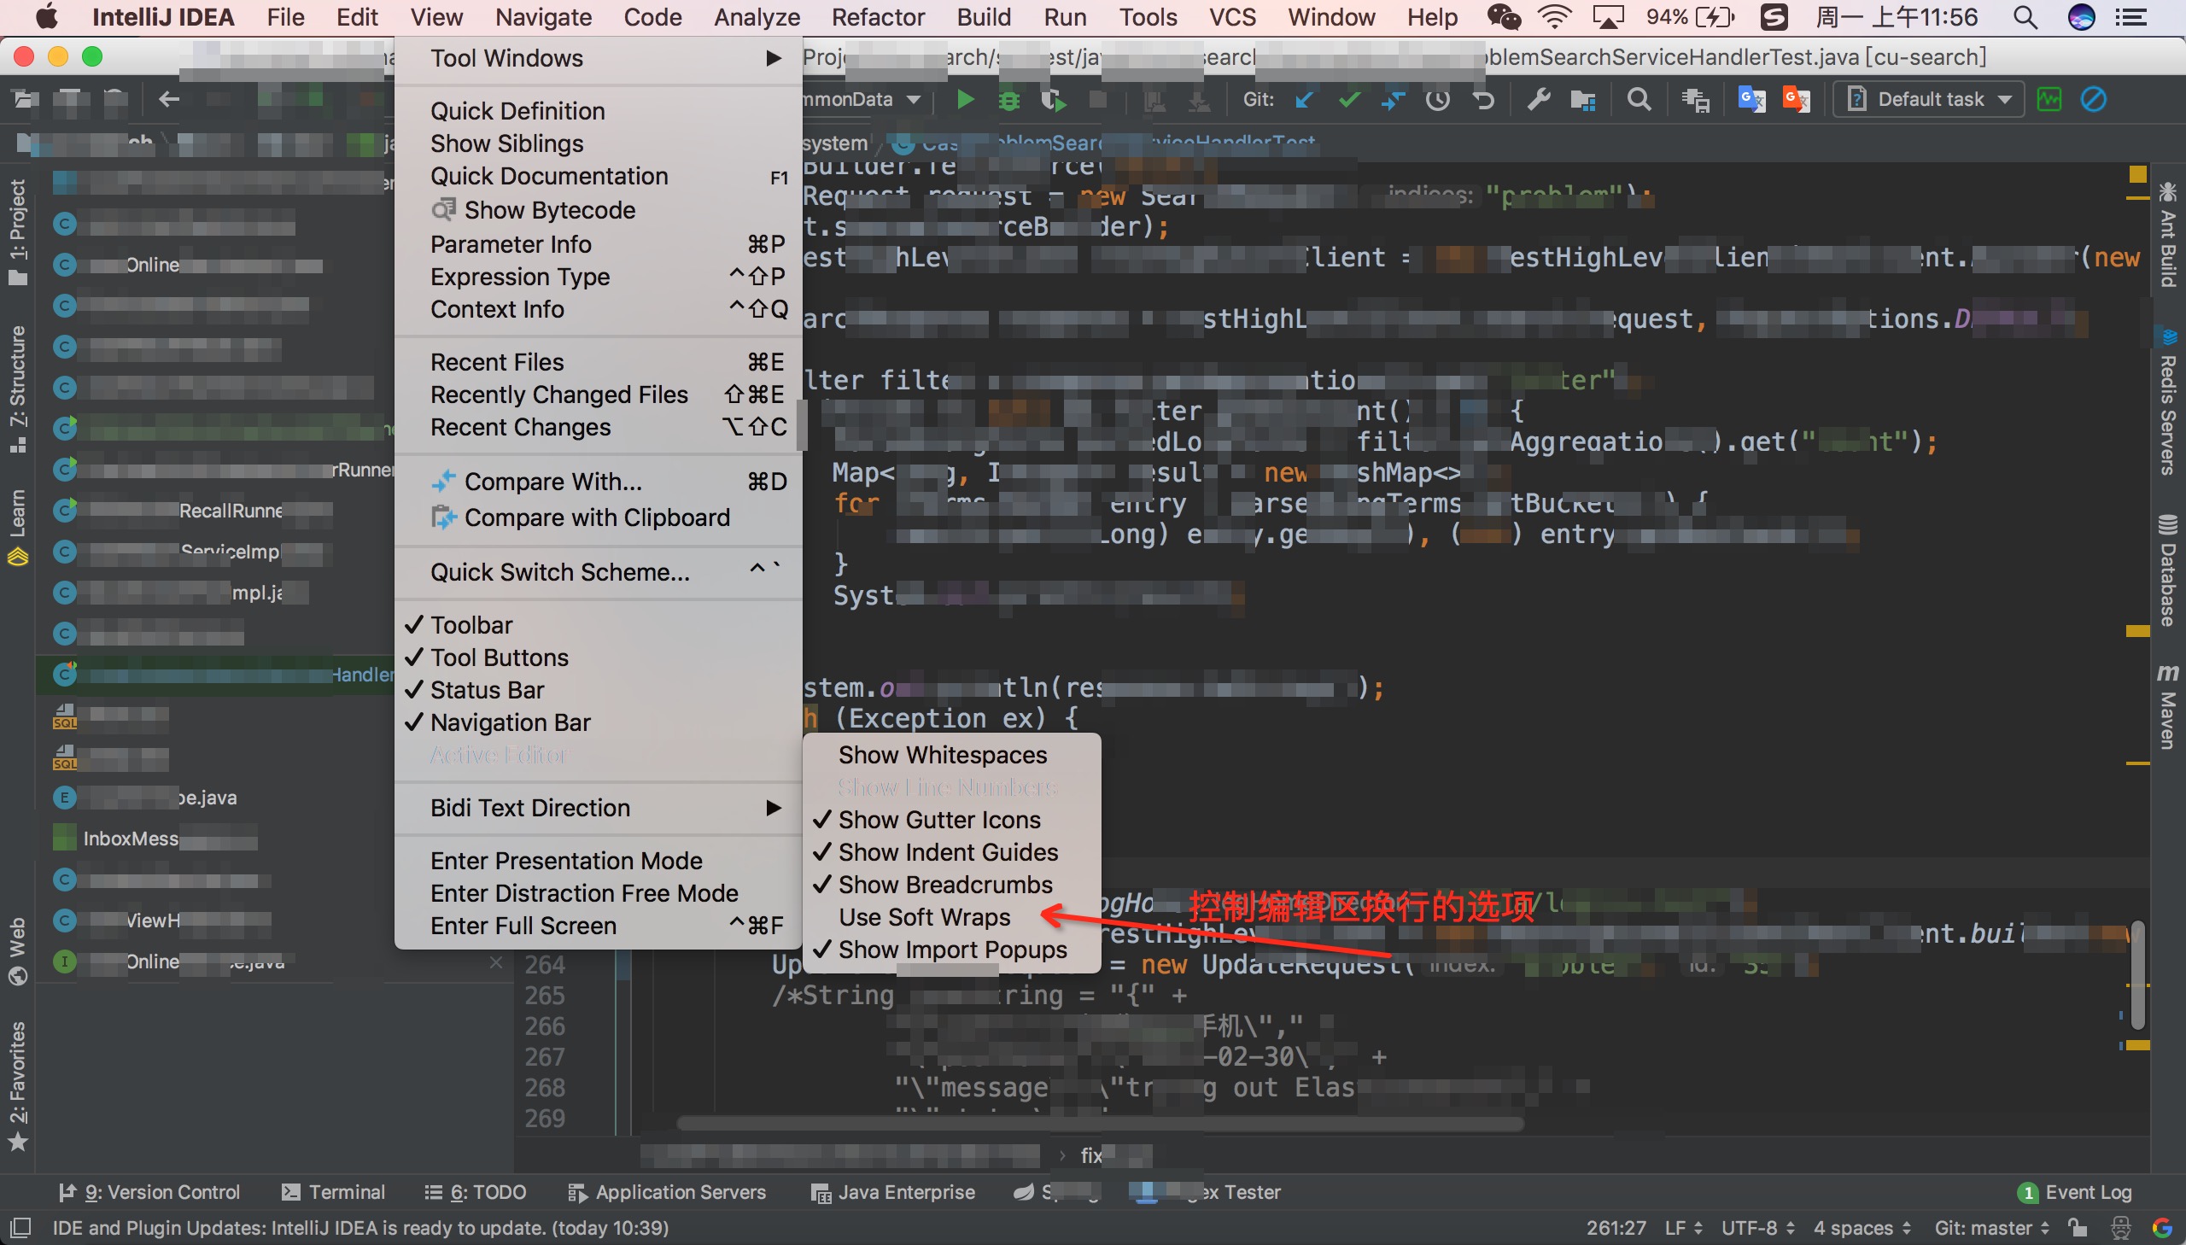Open the LF line separator dropdown

[1683, 1228]
